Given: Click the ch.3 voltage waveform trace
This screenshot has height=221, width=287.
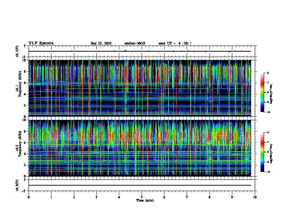Looking at the screenshot, I should click(140, 185).
